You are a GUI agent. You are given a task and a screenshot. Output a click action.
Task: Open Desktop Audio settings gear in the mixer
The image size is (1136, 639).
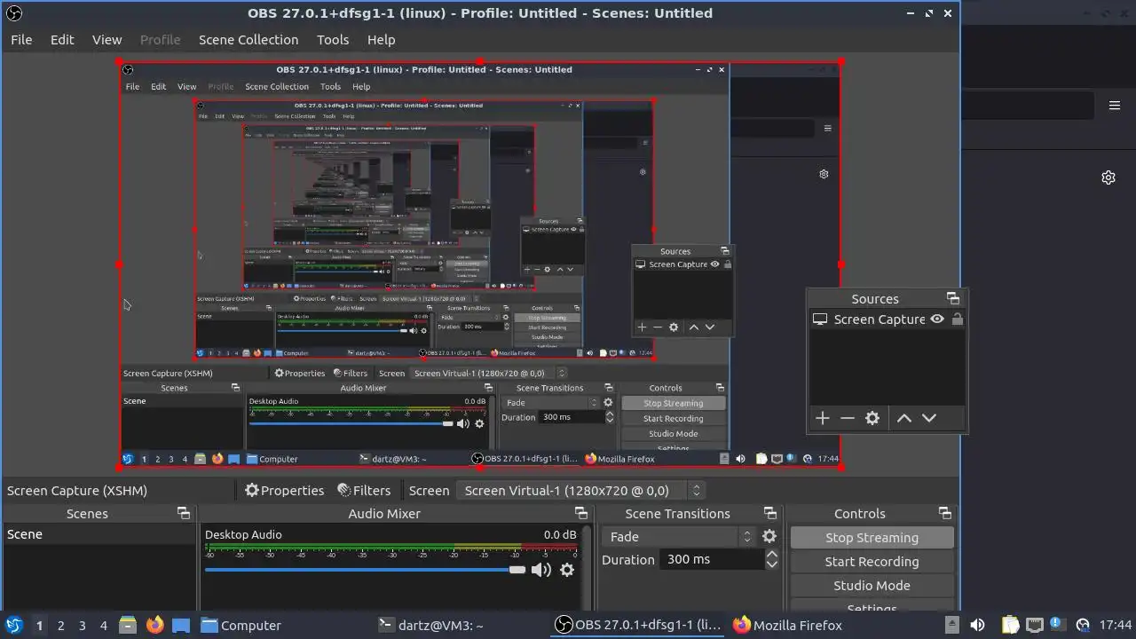click(567, 570)
